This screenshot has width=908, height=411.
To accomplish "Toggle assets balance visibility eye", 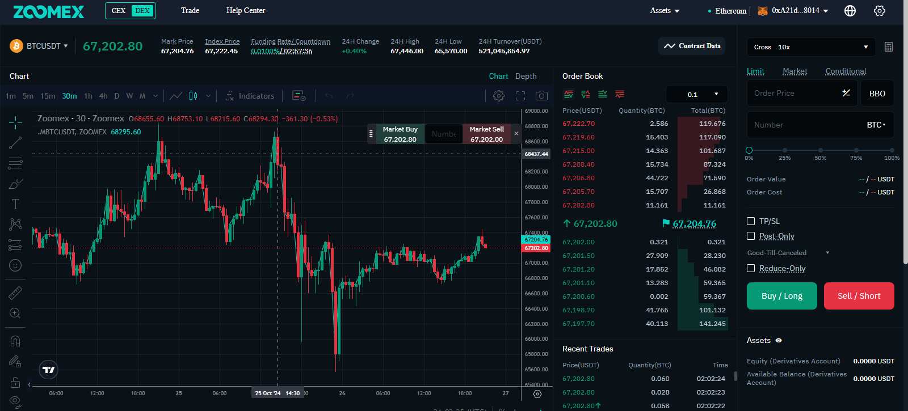I will 779,341.
